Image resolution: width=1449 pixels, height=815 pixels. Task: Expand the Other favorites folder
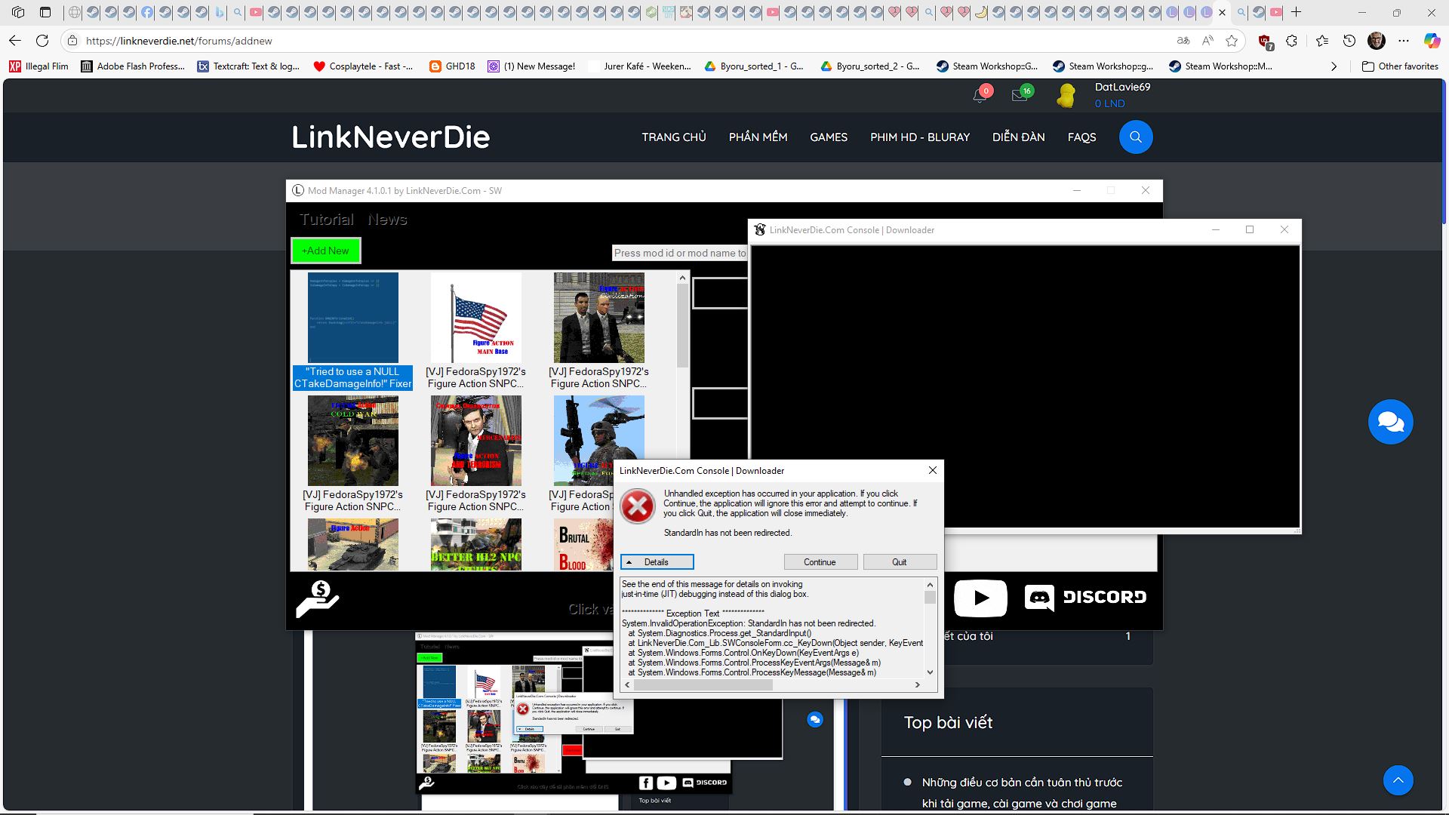coord(1401,66)
